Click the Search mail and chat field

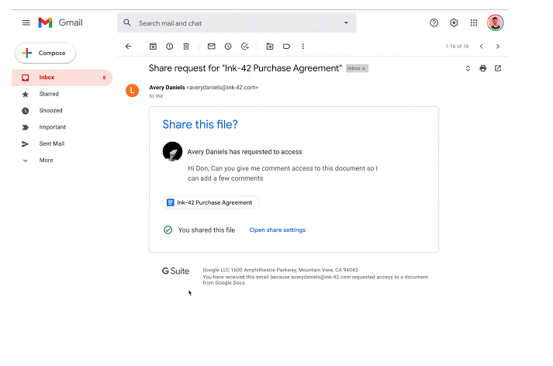click(x=233, y=23)
